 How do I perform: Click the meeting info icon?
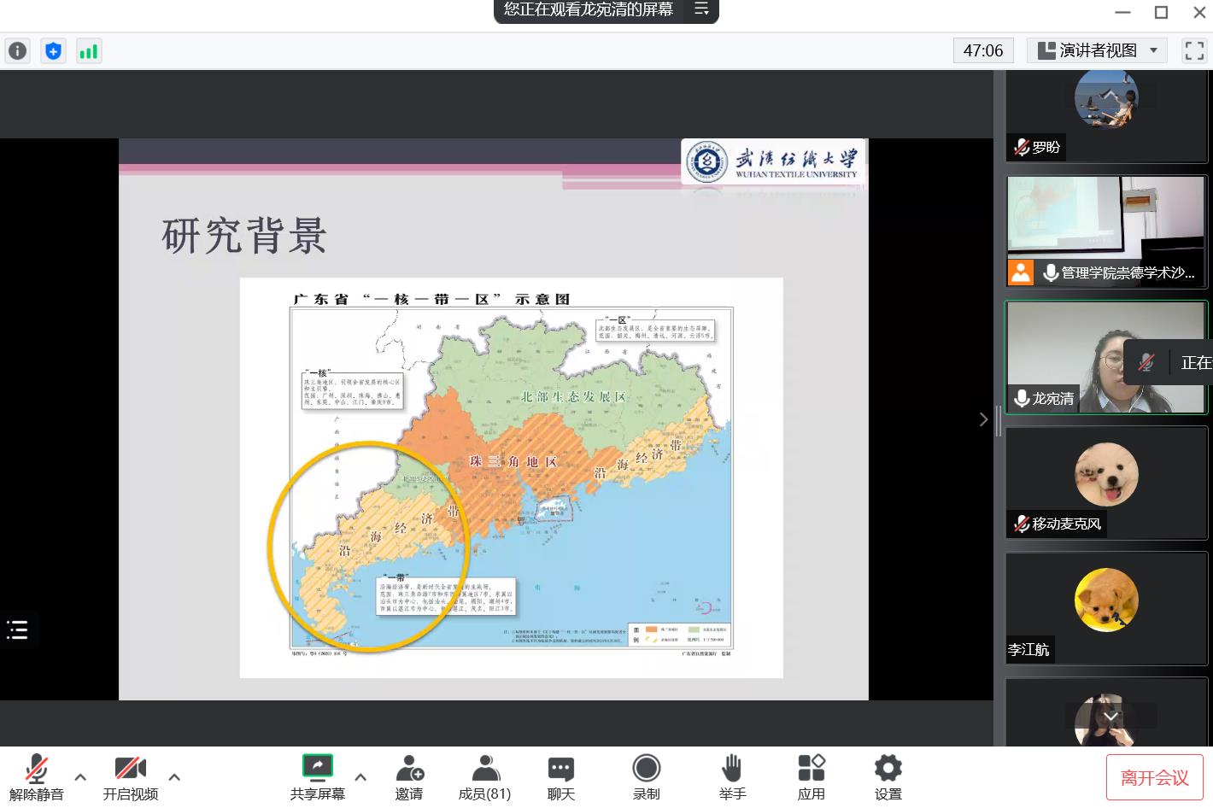(17, 51)
